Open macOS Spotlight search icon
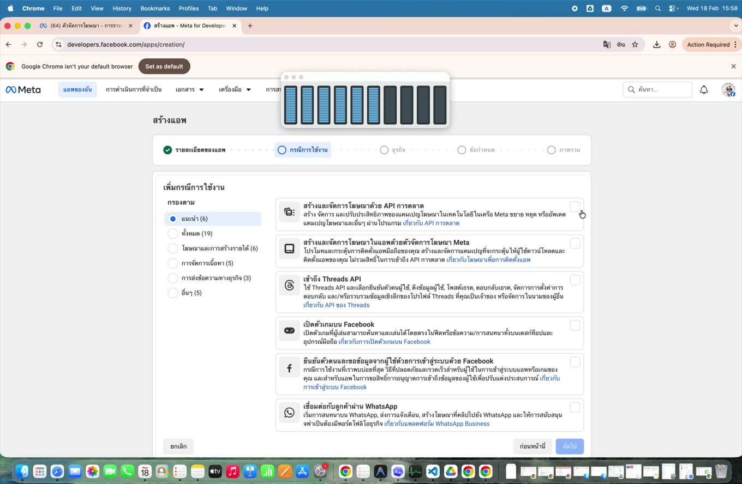Screen dimensions: 742x484 point(657,8)
